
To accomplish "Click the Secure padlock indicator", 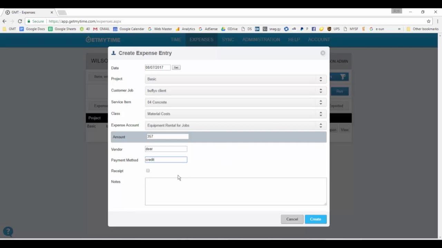I will tap(36, 21).
